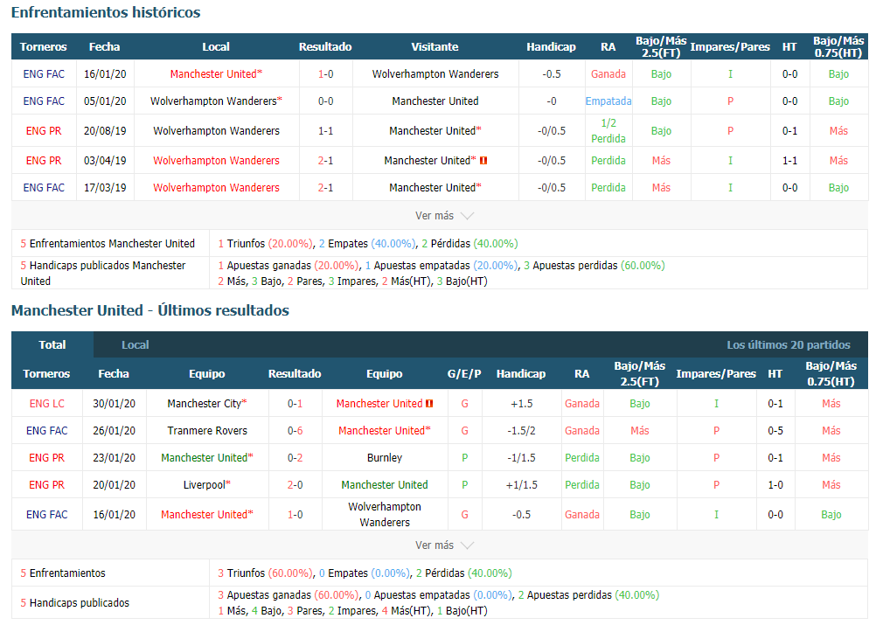883x625 pixels.
Task: Open ENG FAC tournament for 16/01/20 historic row
Action: [x=44, y=73]
